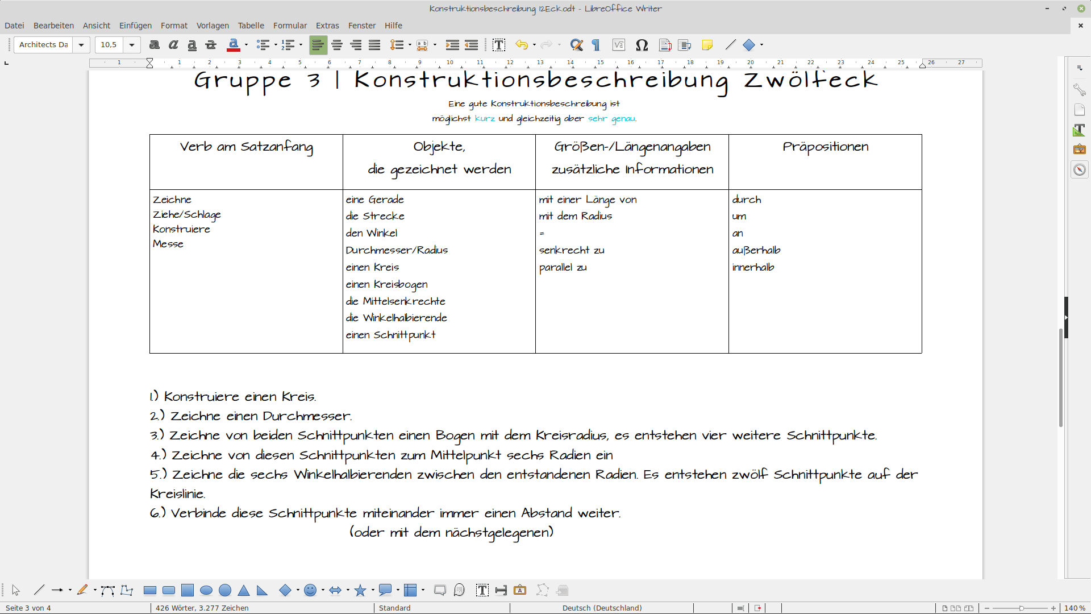
Task: Select the smiley symbol shapes tool
Action: click(310, 590)
